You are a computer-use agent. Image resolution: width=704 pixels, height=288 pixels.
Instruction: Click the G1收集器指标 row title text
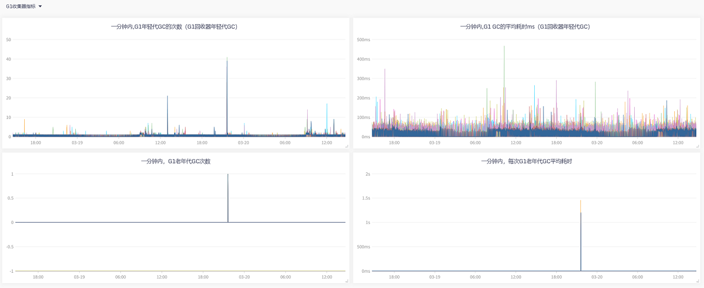coord(20,7)
